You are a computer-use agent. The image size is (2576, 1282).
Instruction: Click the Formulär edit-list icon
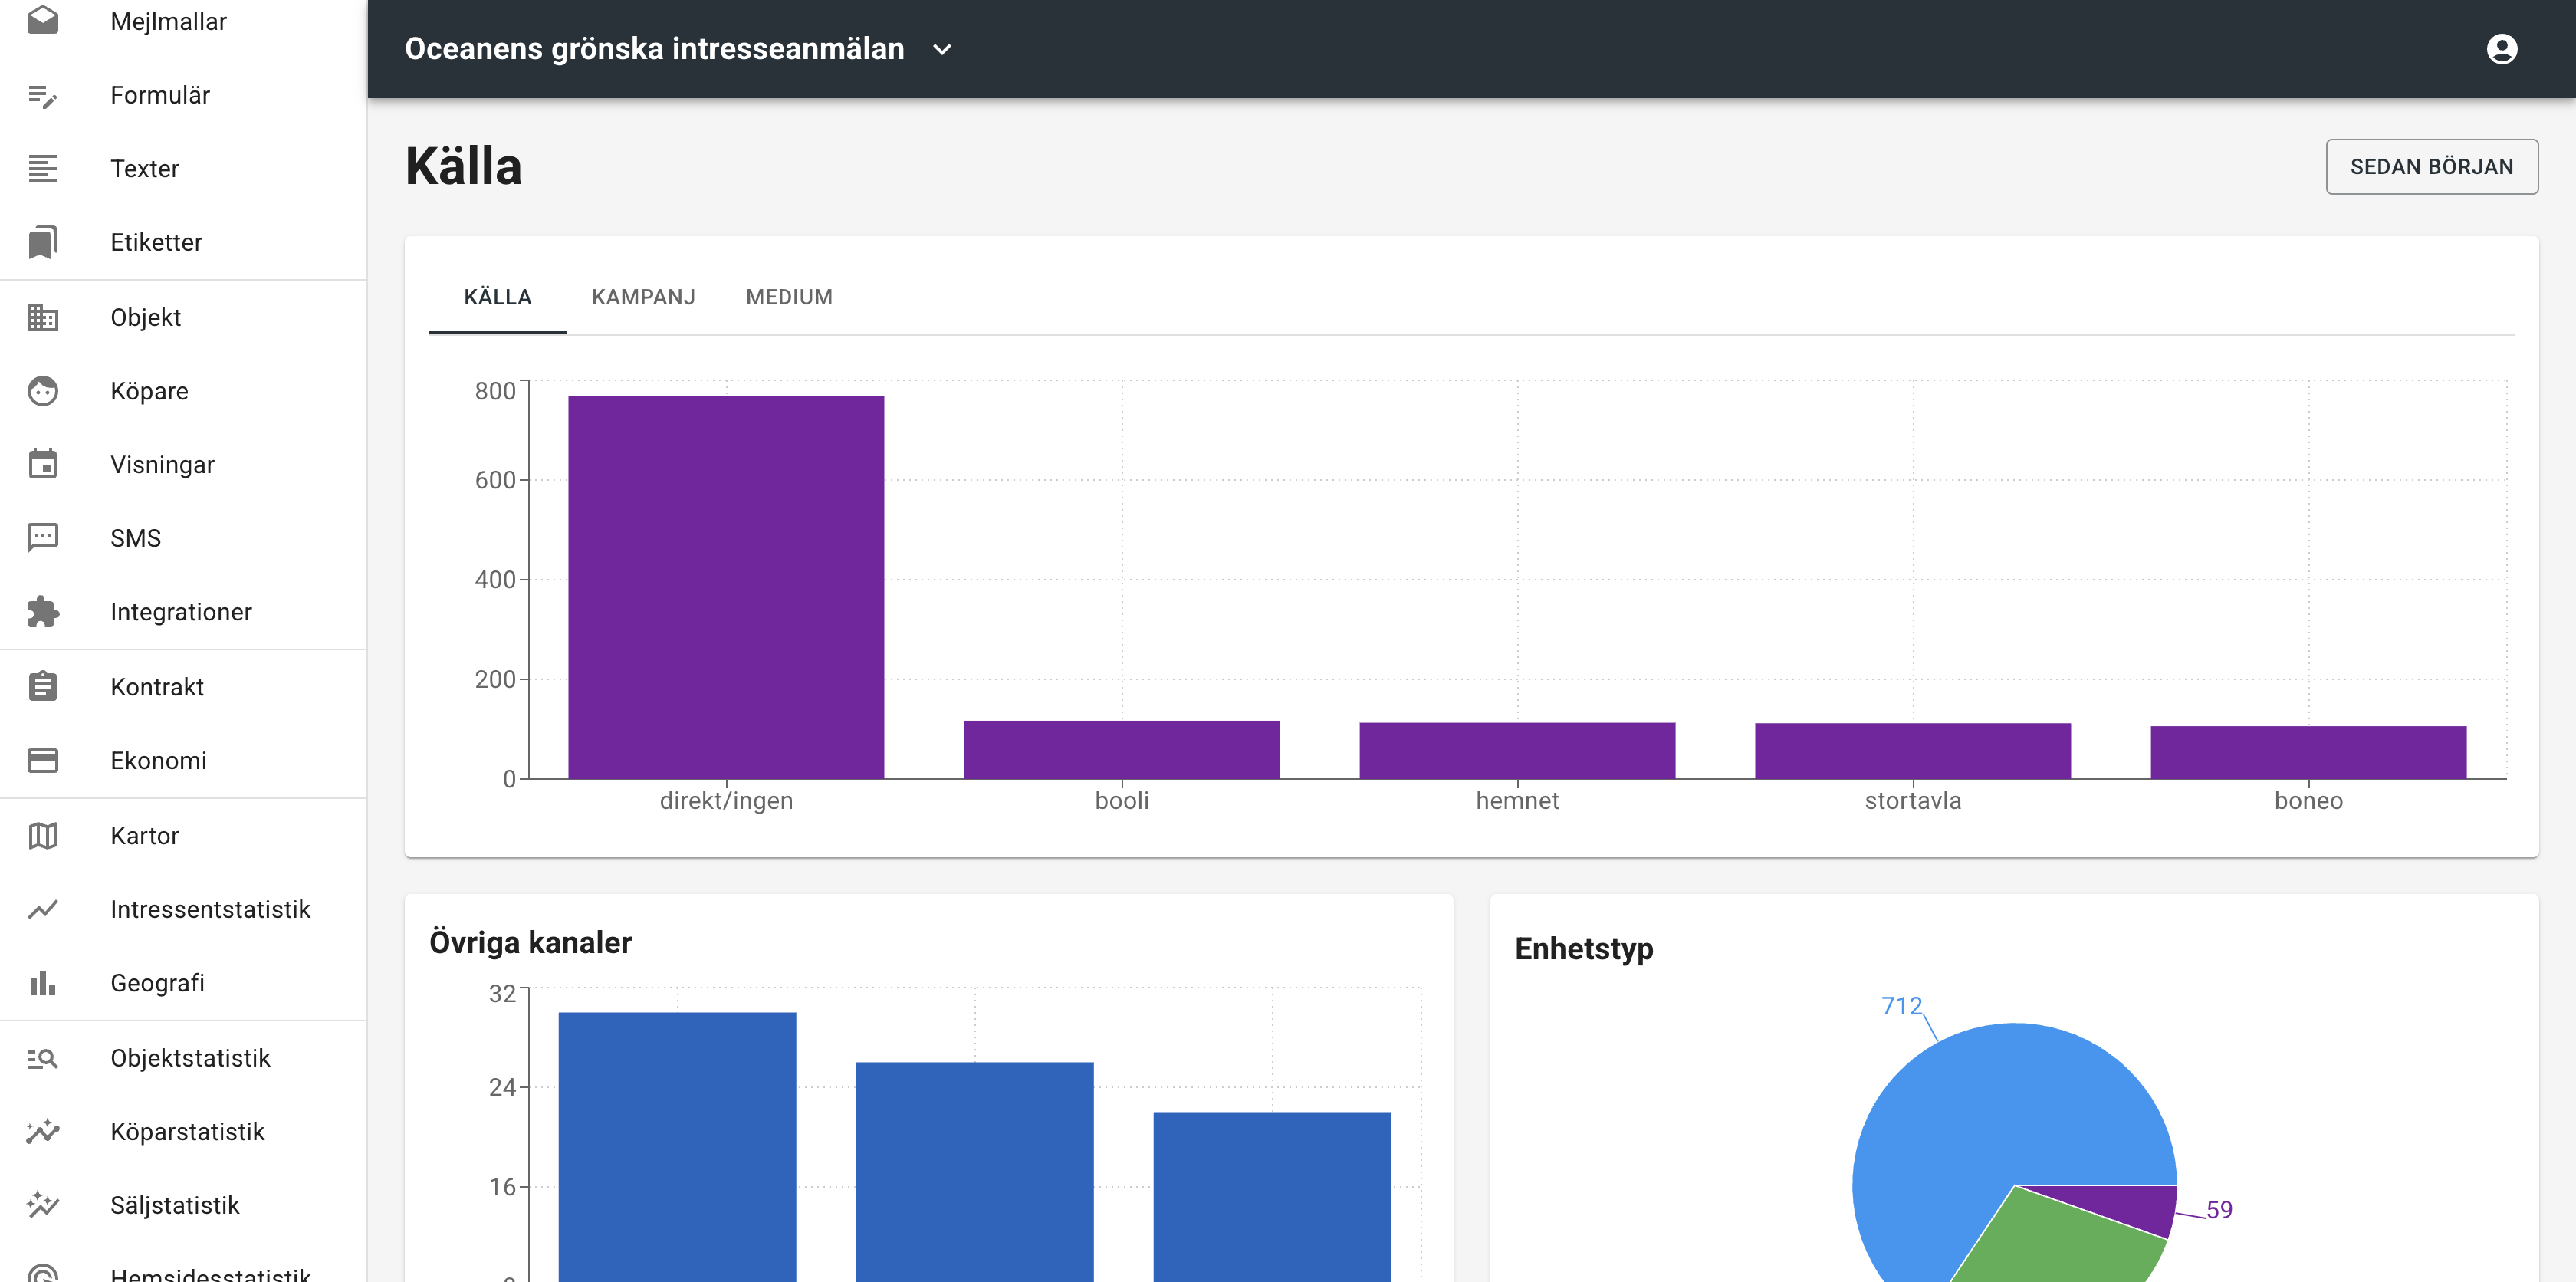(43, 95)
